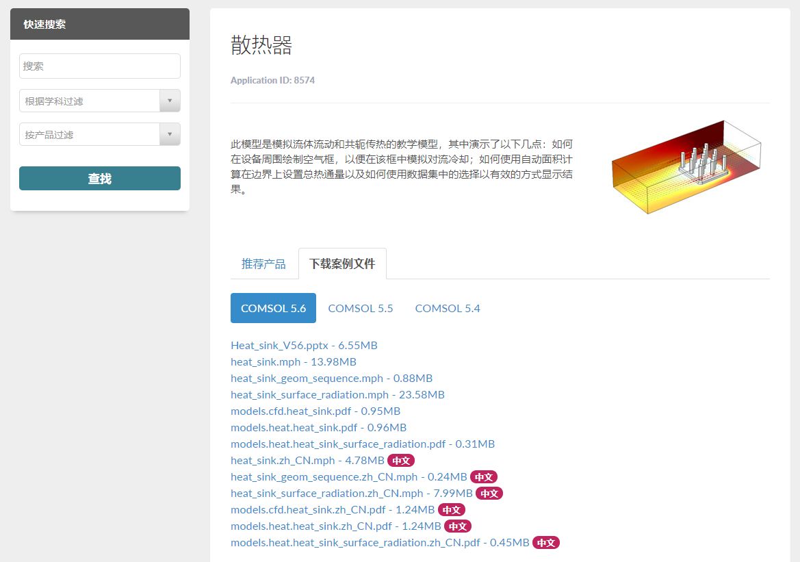
Task: Click the 散热器 page title
Action: click(x=261, y=45)
